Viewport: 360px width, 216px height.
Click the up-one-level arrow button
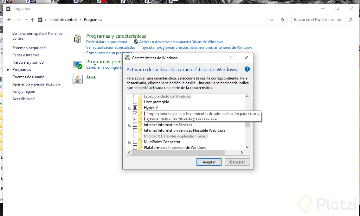click(x=33, y=20)
